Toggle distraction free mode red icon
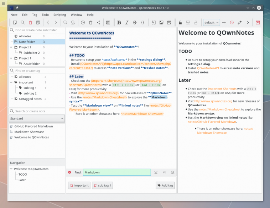The height and width of the screenshot is (208, 270). tap(258, 22)
